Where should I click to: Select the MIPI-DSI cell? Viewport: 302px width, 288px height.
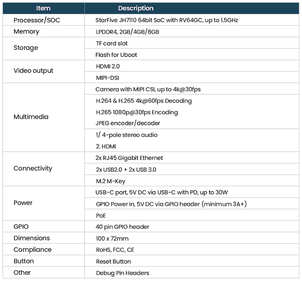107,78
